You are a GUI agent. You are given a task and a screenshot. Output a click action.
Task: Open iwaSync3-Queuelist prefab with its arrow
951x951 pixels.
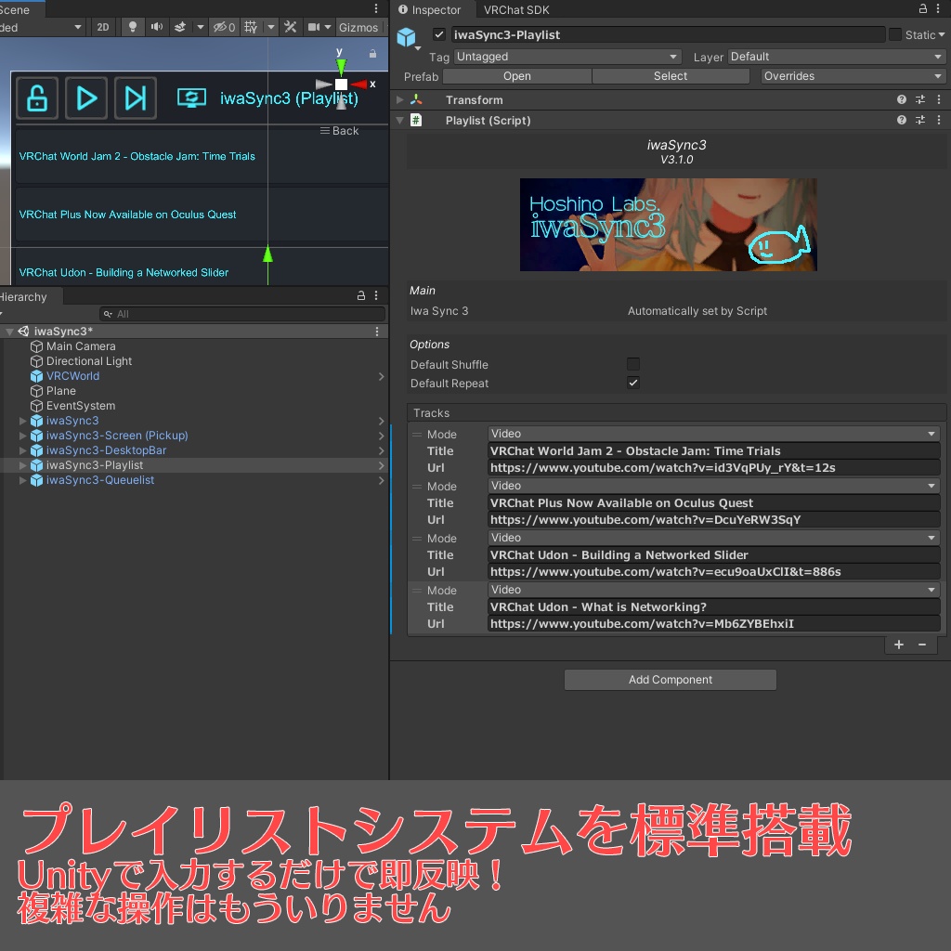coord(381,480)
